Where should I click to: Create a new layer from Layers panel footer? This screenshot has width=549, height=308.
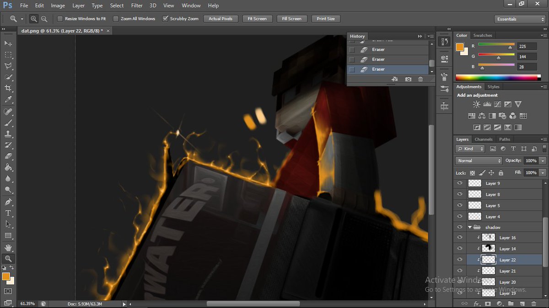click(522, 303)
